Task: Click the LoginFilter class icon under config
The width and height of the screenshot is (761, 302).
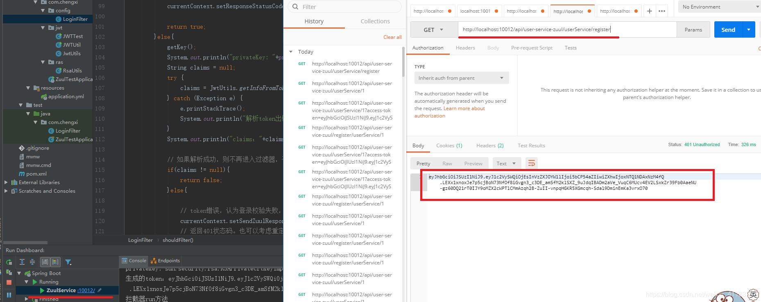Action: pyautogui.click(x=59, y=19)
